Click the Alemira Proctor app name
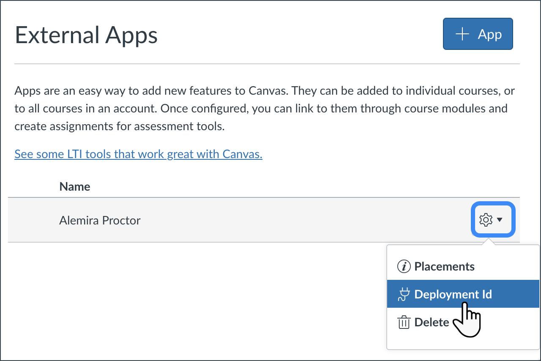Image resolution: width=541 pixels, height=361 pixels. (100, 220)
